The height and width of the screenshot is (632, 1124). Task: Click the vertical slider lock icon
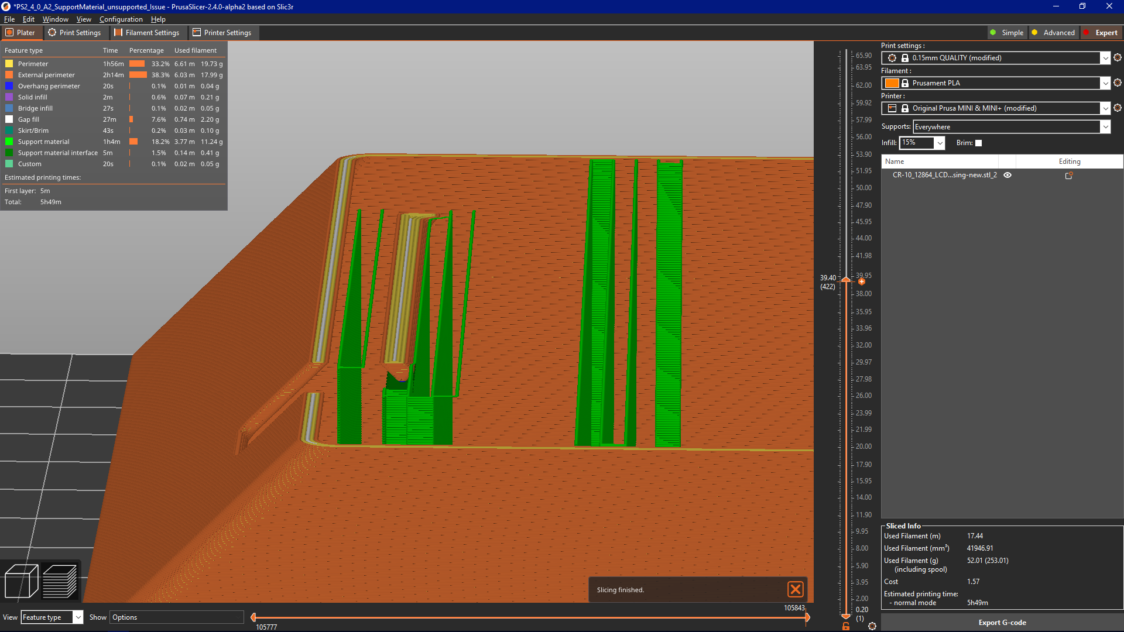(x=846, y=626)
